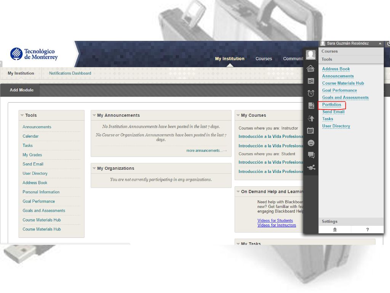Open Announcements in user menu
390x293 pixels.
338,76
